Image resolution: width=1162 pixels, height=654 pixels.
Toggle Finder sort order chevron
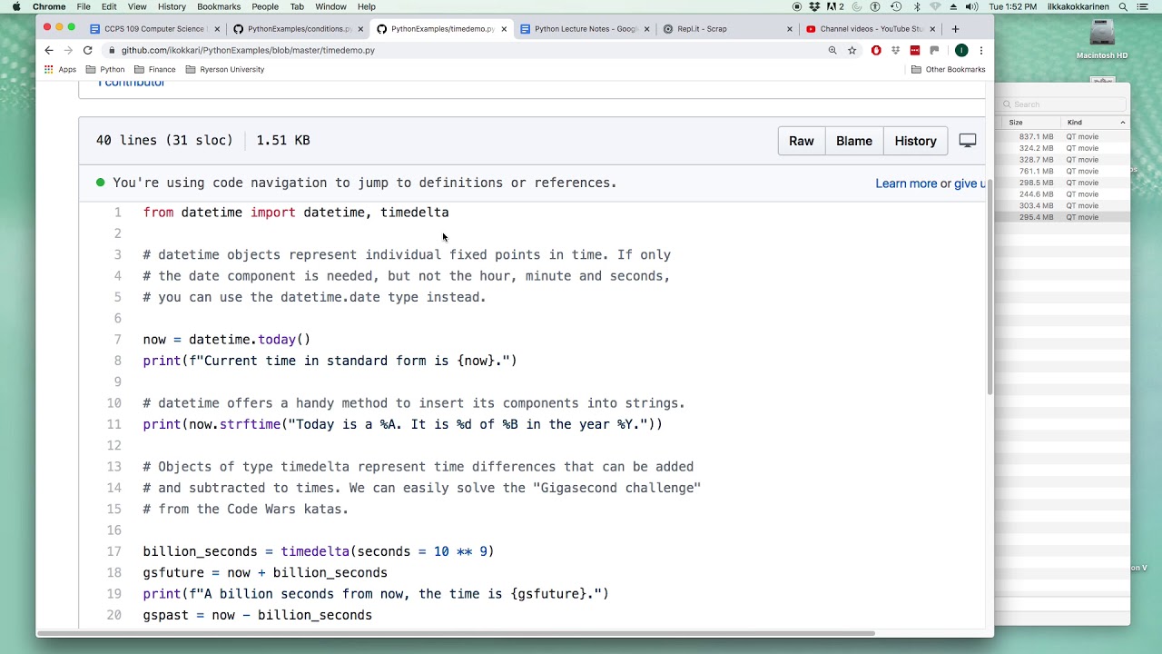pyautogui.click(x=1122, y=123)
